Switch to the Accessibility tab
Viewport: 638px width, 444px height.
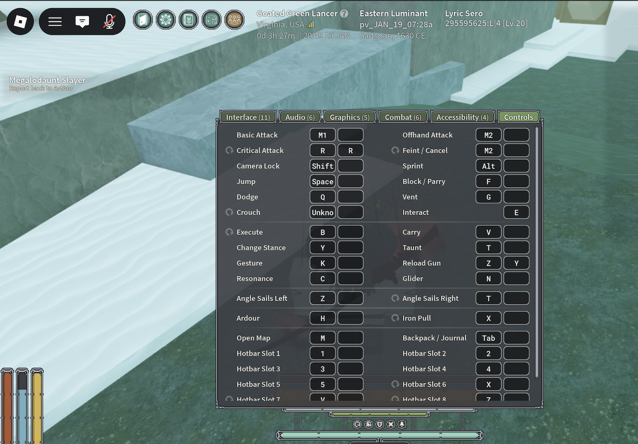tap(462, 117)
